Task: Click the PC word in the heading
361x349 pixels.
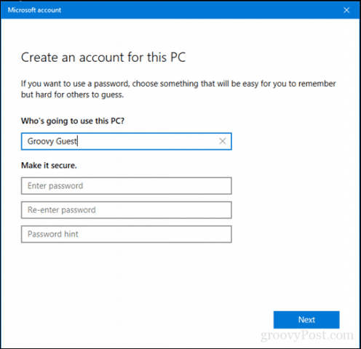Action: (x=178, y=57)
